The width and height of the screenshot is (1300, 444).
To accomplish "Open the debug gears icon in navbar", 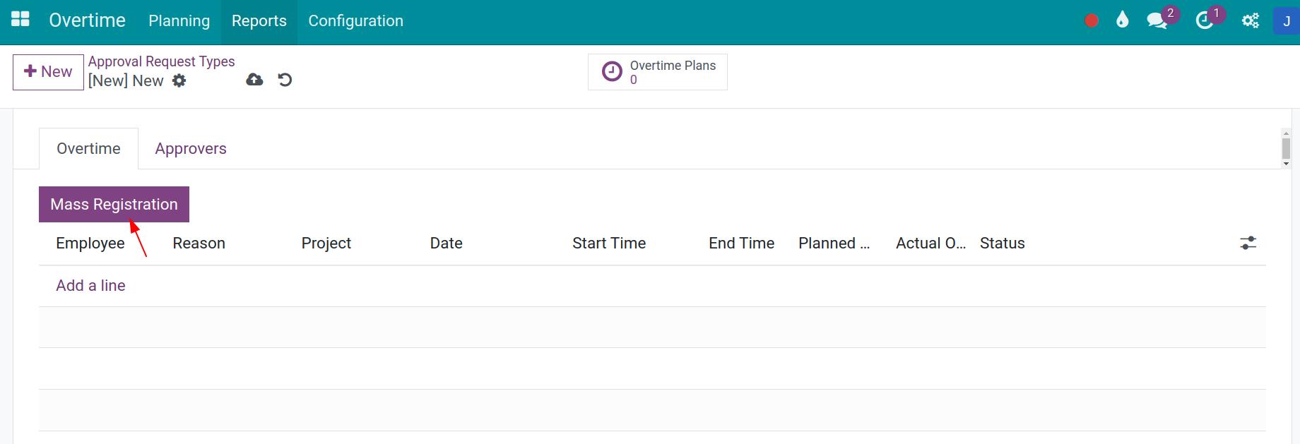I will coord(1251,21).
